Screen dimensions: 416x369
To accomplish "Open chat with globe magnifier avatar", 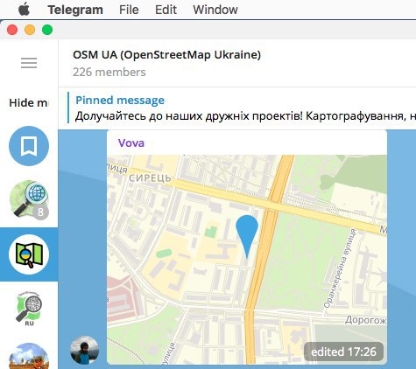I will pos(29,199).
